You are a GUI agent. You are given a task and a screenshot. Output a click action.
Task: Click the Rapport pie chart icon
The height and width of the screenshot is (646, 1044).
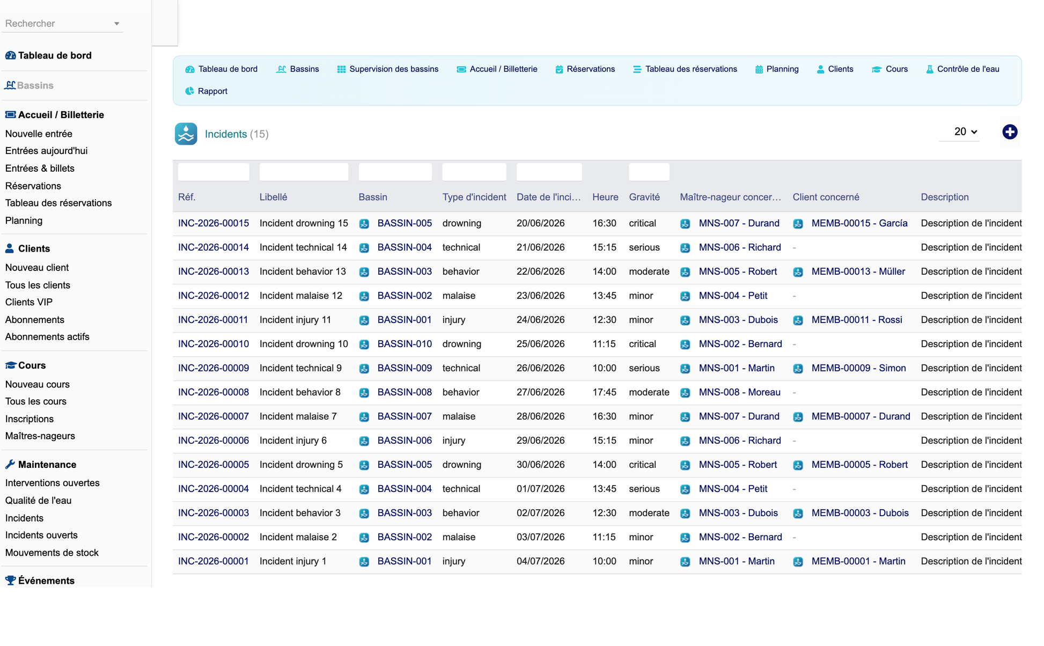pyautogui.click(x=189, y=91)
